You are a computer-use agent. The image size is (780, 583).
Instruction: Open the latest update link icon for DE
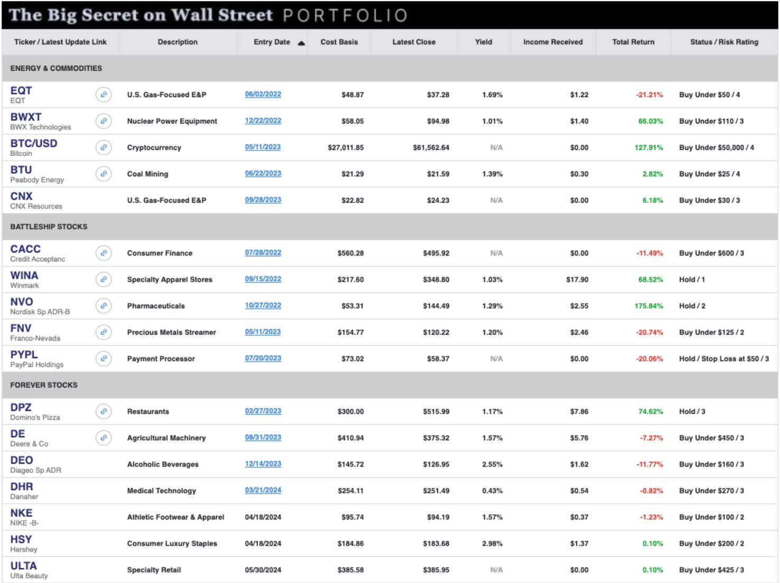[104, 438]
